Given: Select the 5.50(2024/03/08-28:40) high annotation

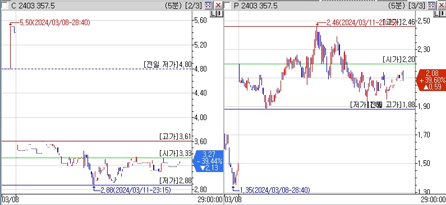Looking at the screenshot, I should pos(54,23).
